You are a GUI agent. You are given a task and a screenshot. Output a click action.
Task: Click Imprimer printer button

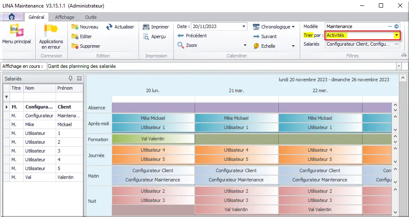point(156,27)
